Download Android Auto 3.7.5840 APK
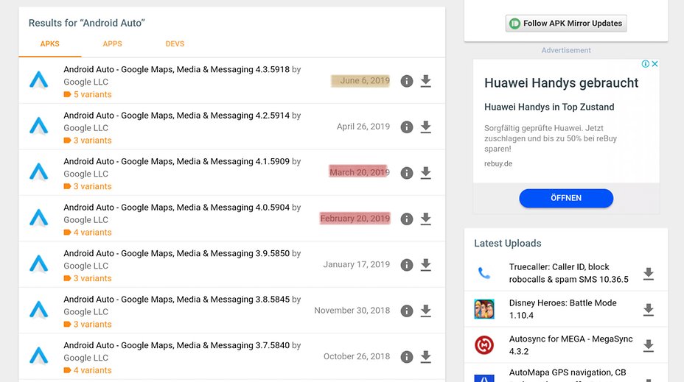This screenshot has height=382, width=684. 426,357
